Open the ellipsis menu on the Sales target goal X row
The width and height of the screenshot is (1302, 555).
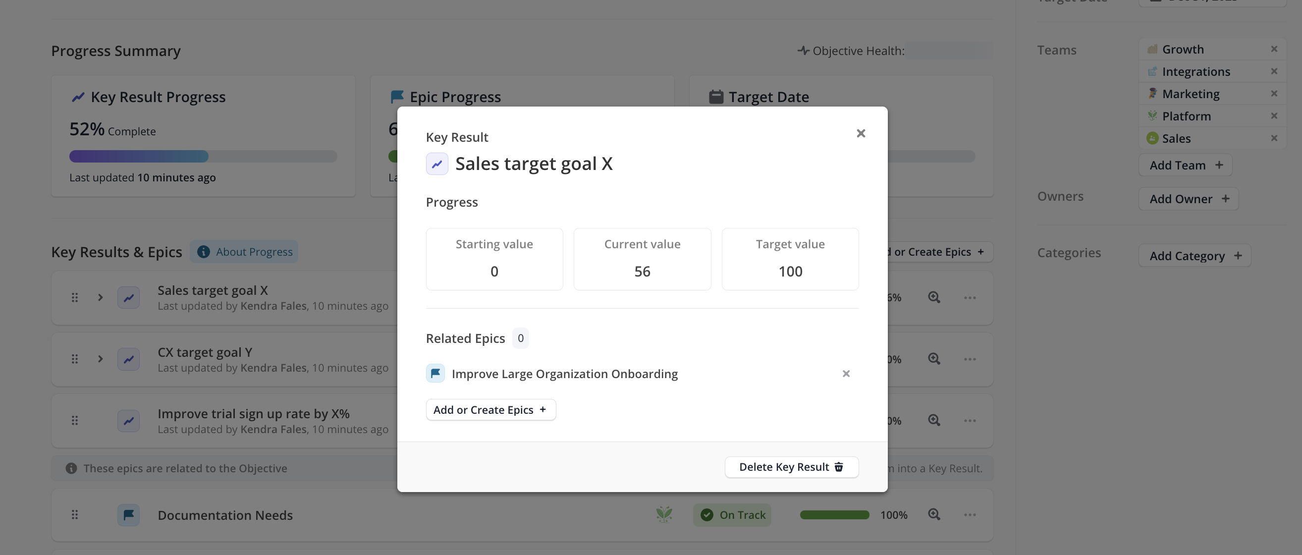coord(970,297)
